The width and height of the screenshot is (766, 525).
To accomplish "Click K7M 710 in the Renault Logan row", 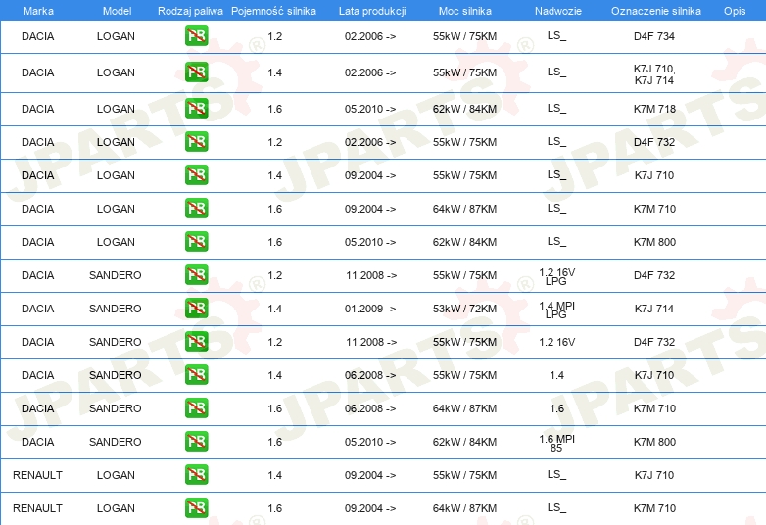I will [654, 508].
